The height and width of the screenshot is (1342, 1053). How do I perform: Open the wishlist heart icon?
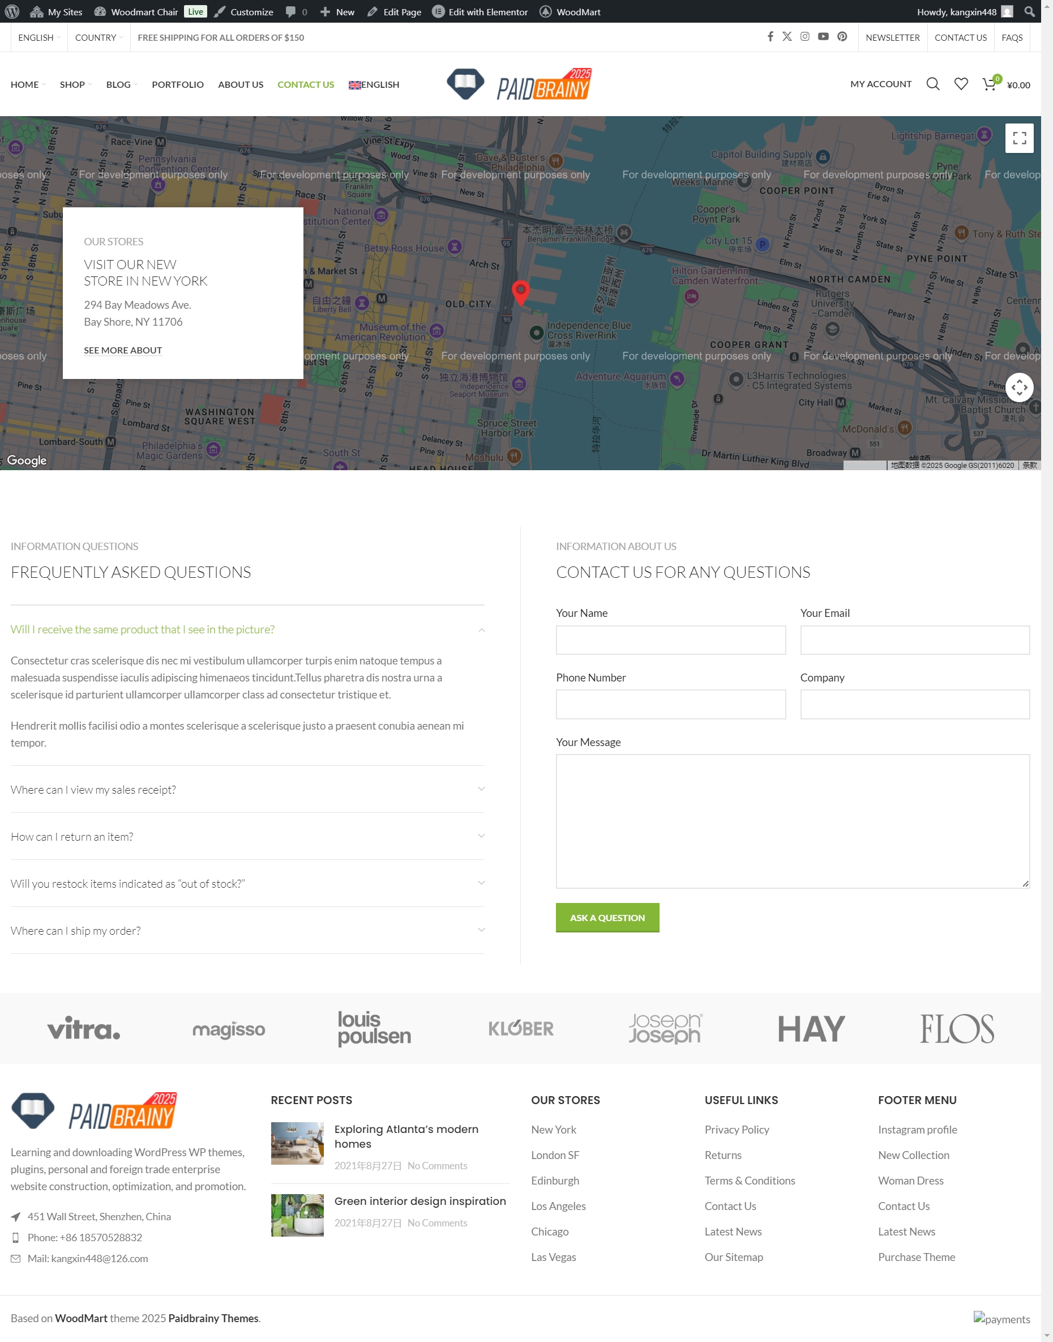pos(961,84)
